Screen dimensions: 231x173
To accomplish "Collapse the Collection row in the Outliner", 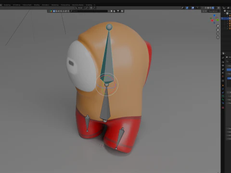I will (x=225, y=13).
